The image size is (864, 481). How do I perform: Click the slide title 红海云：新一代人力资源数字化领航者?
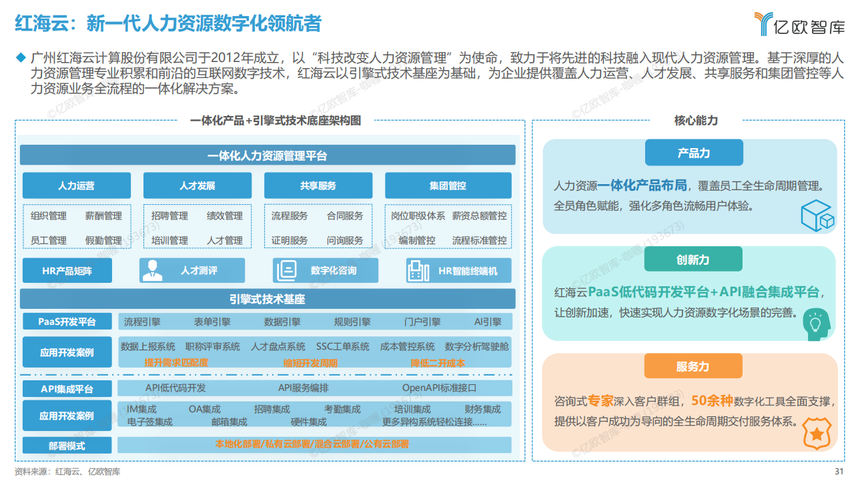click(x=168, y=23)
